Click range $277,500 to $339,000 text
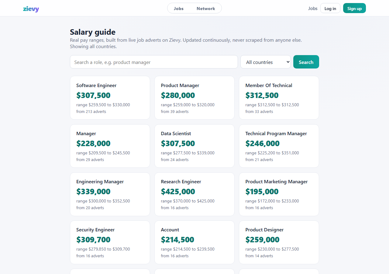Screen dimensions: 389x274 coord(188,153)
